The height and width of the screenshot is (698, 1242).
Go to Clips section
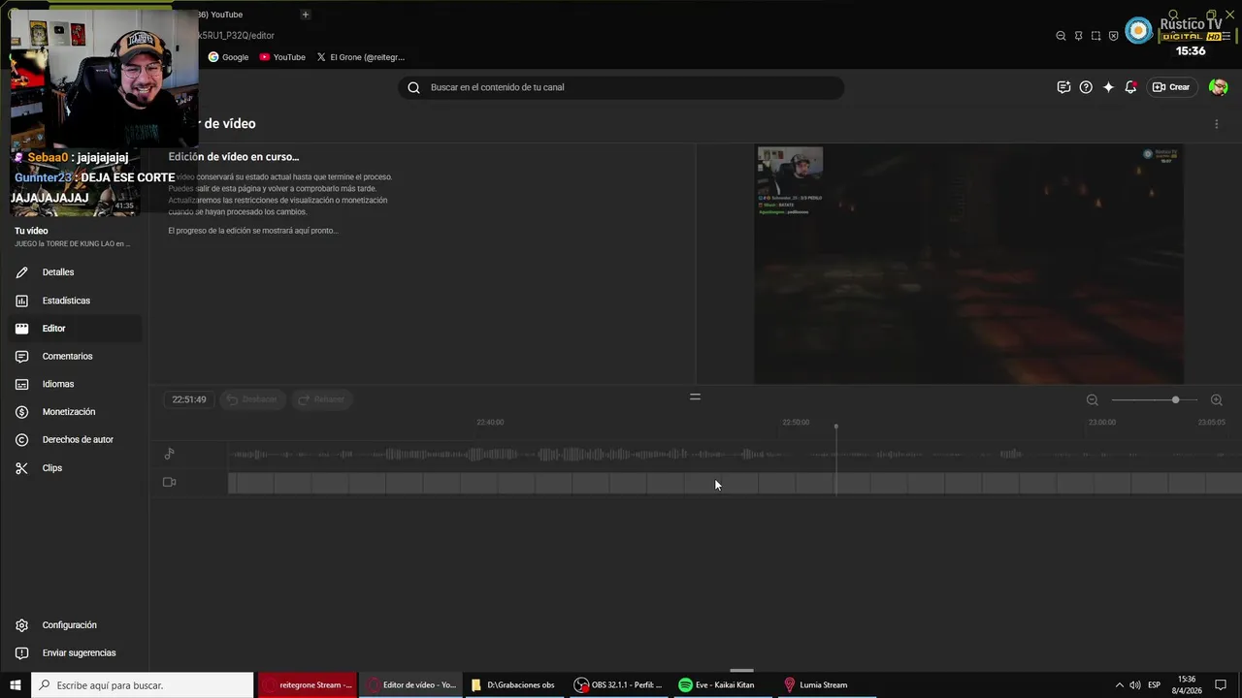click(x=52, y=468)
